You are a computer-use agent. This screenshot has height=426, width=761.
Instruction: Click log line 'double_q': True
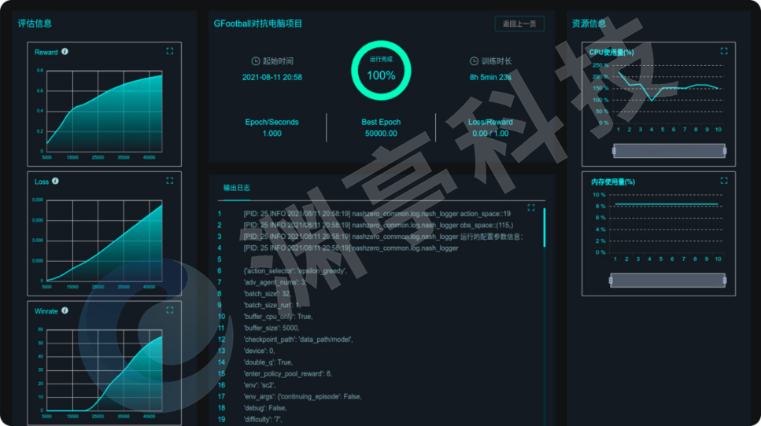coord(268,362)
